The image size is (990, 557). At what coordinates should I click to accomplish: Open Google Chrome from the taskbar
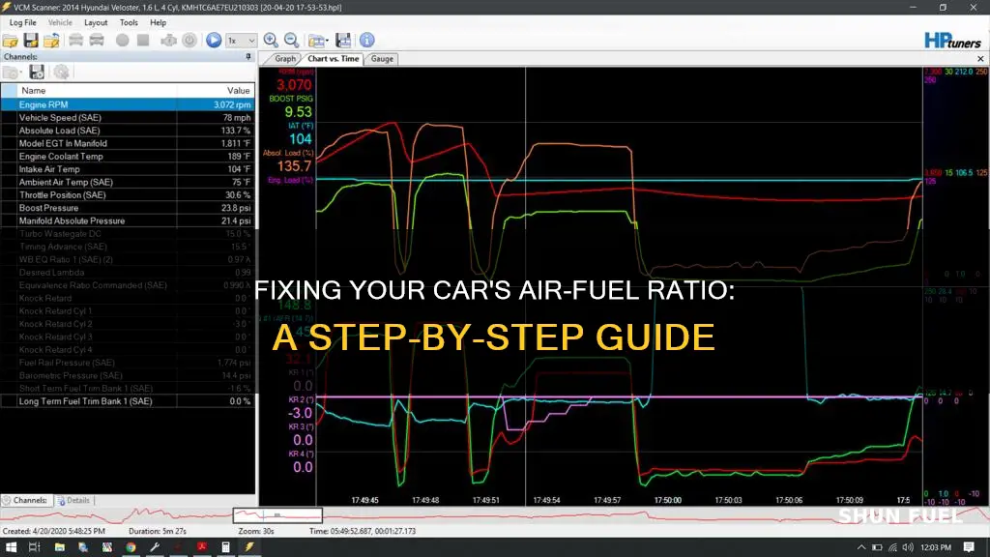[131, 547]
